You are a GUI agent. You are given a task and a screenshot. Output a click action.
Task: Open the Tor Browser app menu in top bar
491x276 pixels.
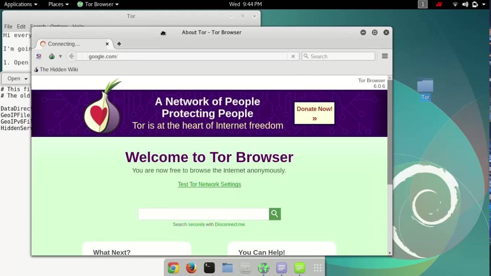click(x=98, y=4)
